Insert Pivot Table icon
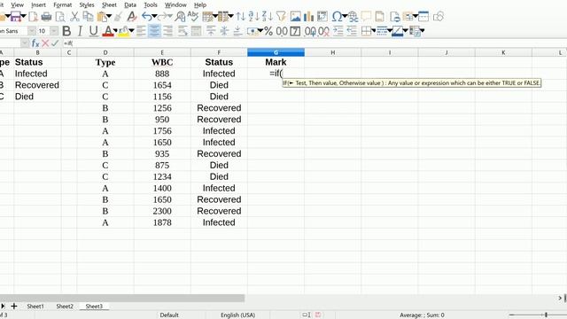 (x=322, y=17)
